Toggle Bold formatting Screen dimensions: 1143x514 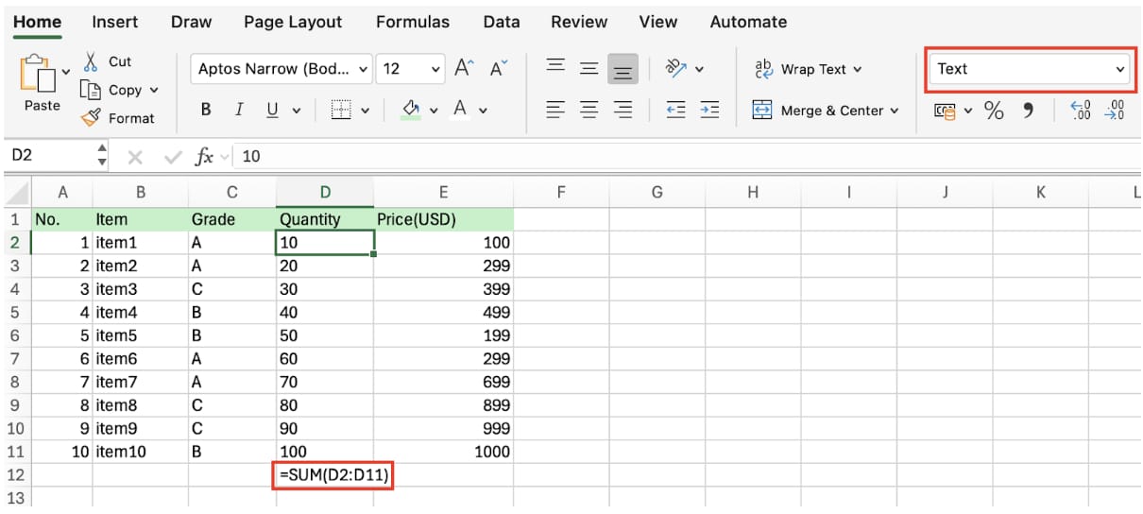pos(206,111)
